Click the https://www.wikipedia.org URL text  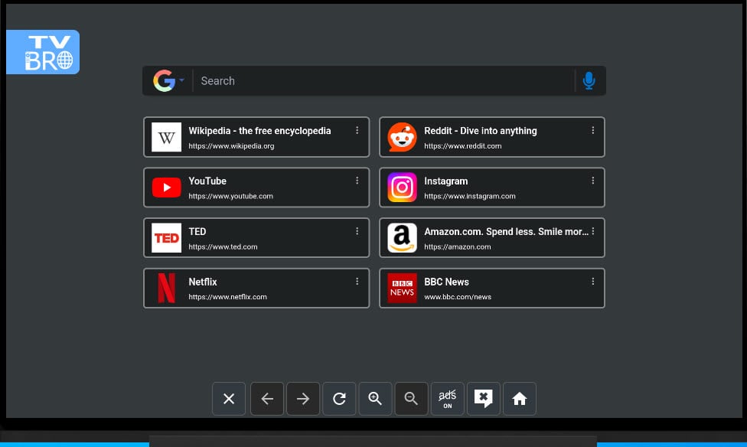232,146
